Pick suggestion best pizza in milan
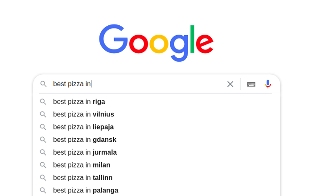The width and height of the screenshot is (312, 196). (156, 165)
